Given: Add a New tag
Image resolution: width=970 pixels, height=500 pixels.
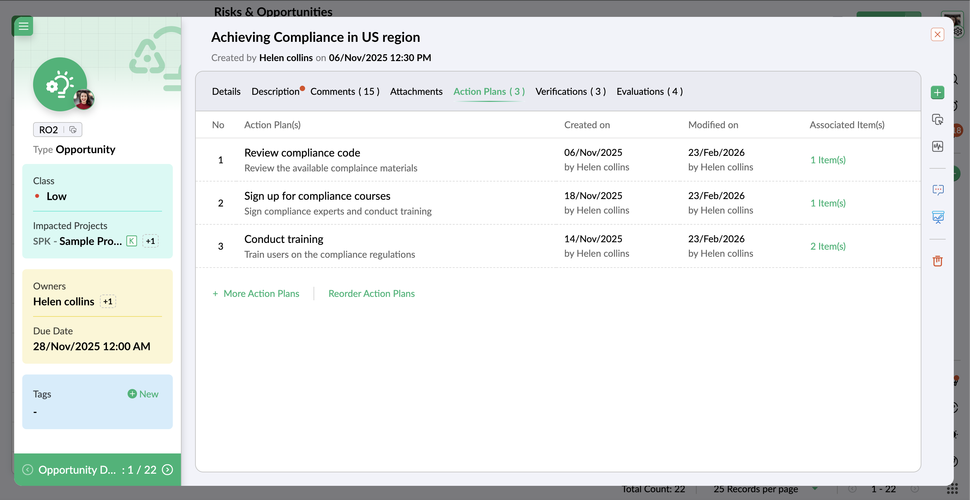Looking at the screenshot, I should pos(143,394).
